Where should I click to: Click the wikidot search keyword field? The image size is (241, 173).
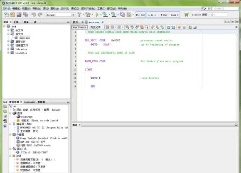click(217, 15)
